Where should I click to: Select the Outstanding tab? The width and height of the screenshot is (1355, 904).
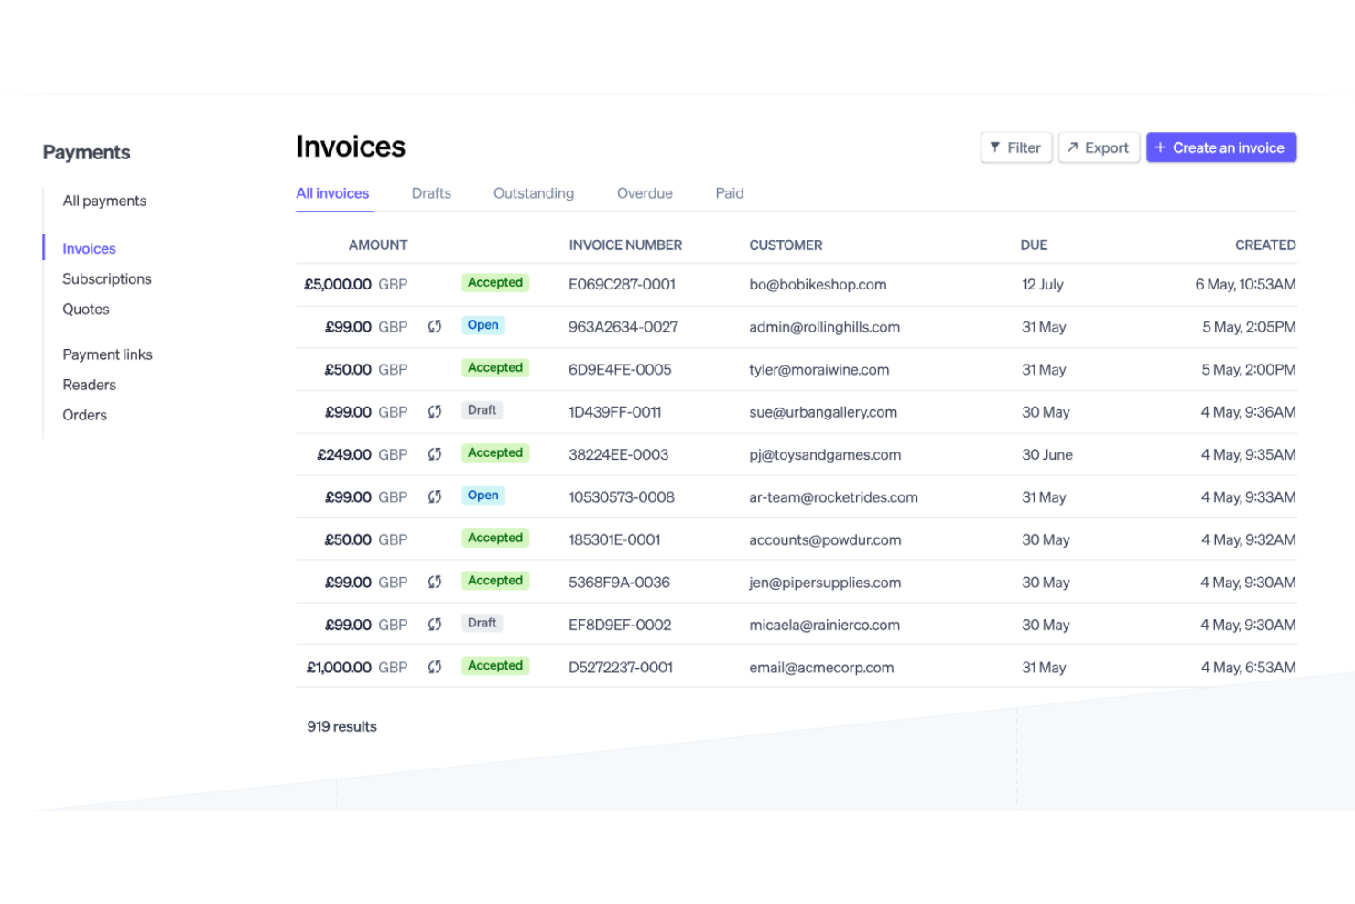[534, 193]
